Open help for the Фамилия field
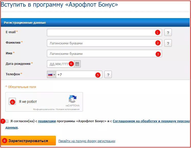This screenshot has width=191, height=148. (168, 43)
